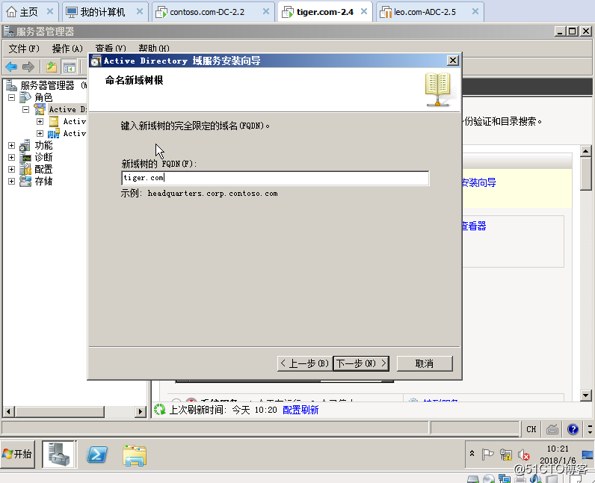This screenshot has height=483, width=595.
Task: Click the 查看器 link behind the dialog
Action: [x=474, y=226]
